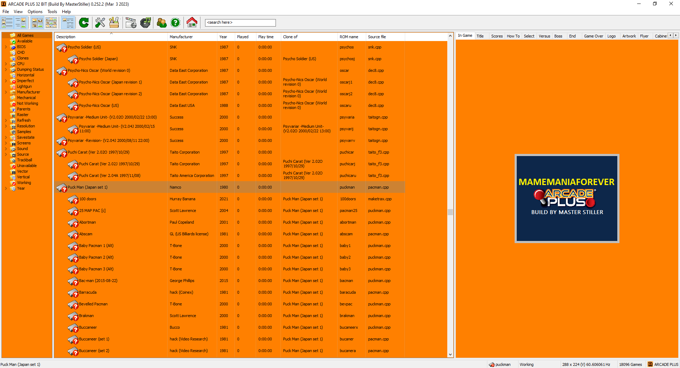Expand the Imperfect folder
680x368 pixels.
[x=6, y=81]
